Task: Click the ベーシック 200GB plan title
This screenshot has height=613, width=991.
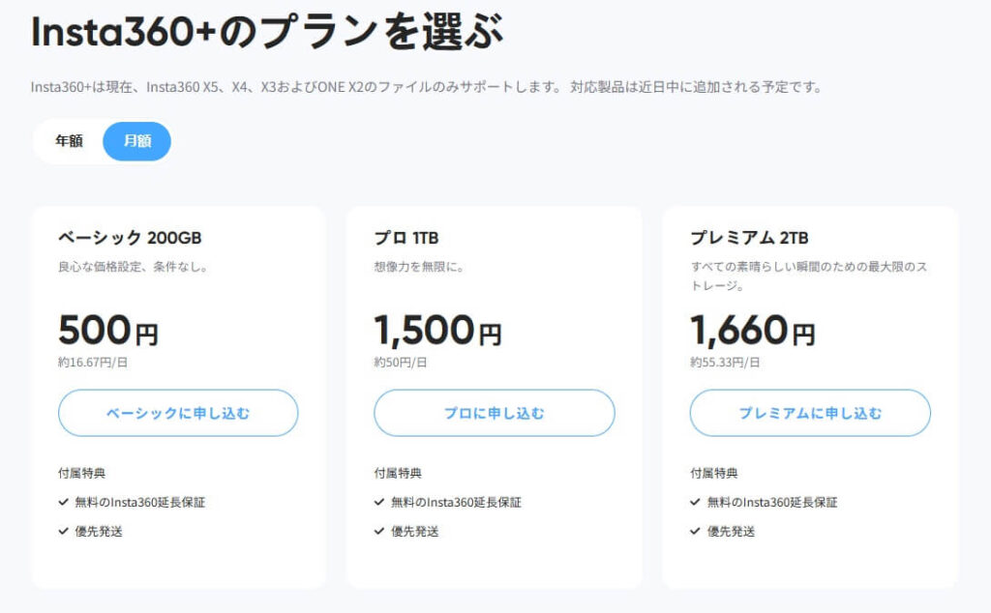Action: (130, 238)
